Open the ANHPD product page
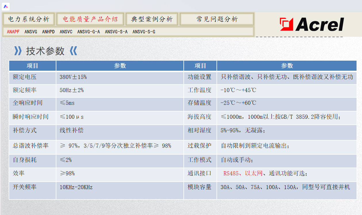This screenshot has width=362, height=215. click(x=48, y=32)
